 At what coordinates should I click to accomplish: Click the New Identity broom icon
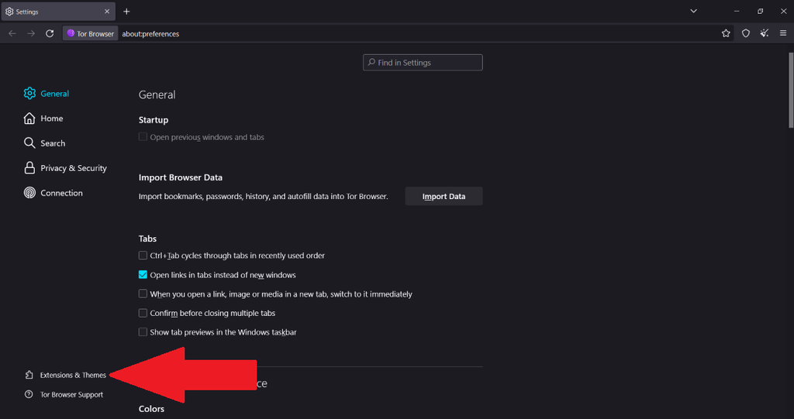[765, 33]
